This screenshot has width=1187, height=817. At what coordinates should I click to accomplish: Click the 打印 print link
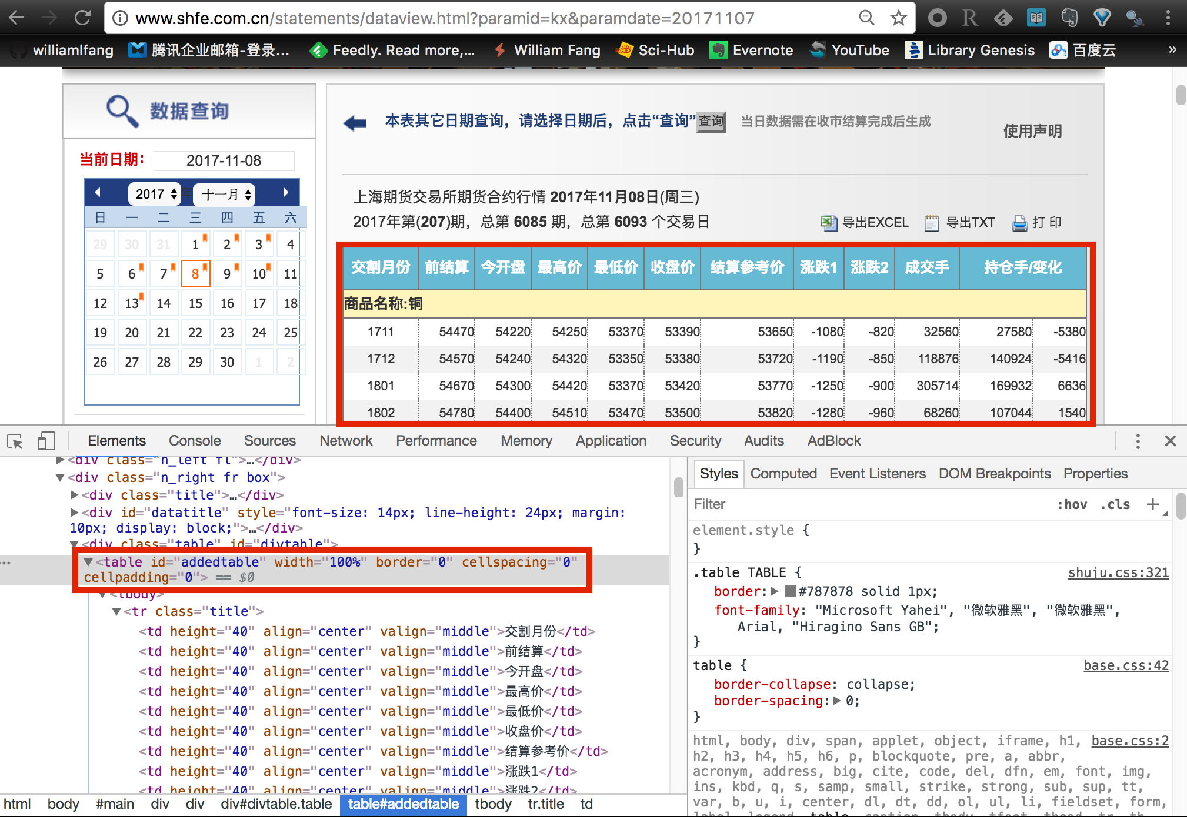tap(1036, 223)
